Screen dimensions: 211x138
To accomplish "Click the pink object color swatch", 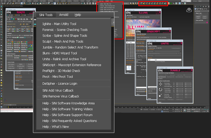I will click(207, 22).
